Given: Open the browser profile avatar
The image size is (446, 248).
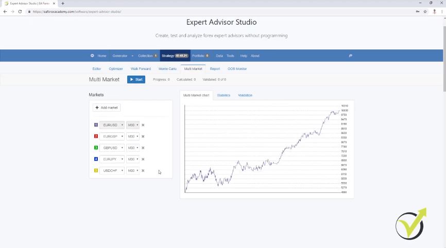Looking at the screenshot, I should tap(434, 12).
